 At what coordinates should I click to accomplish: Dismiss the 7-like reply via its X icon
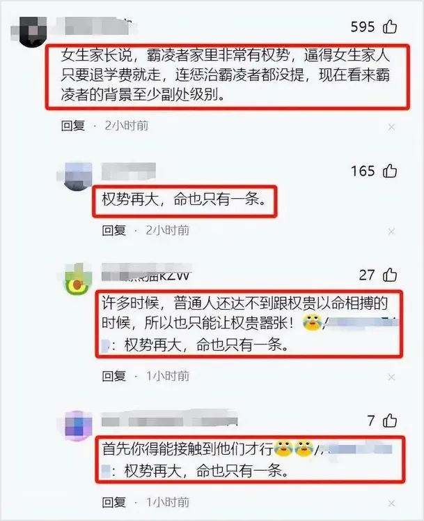click(391, 503)
